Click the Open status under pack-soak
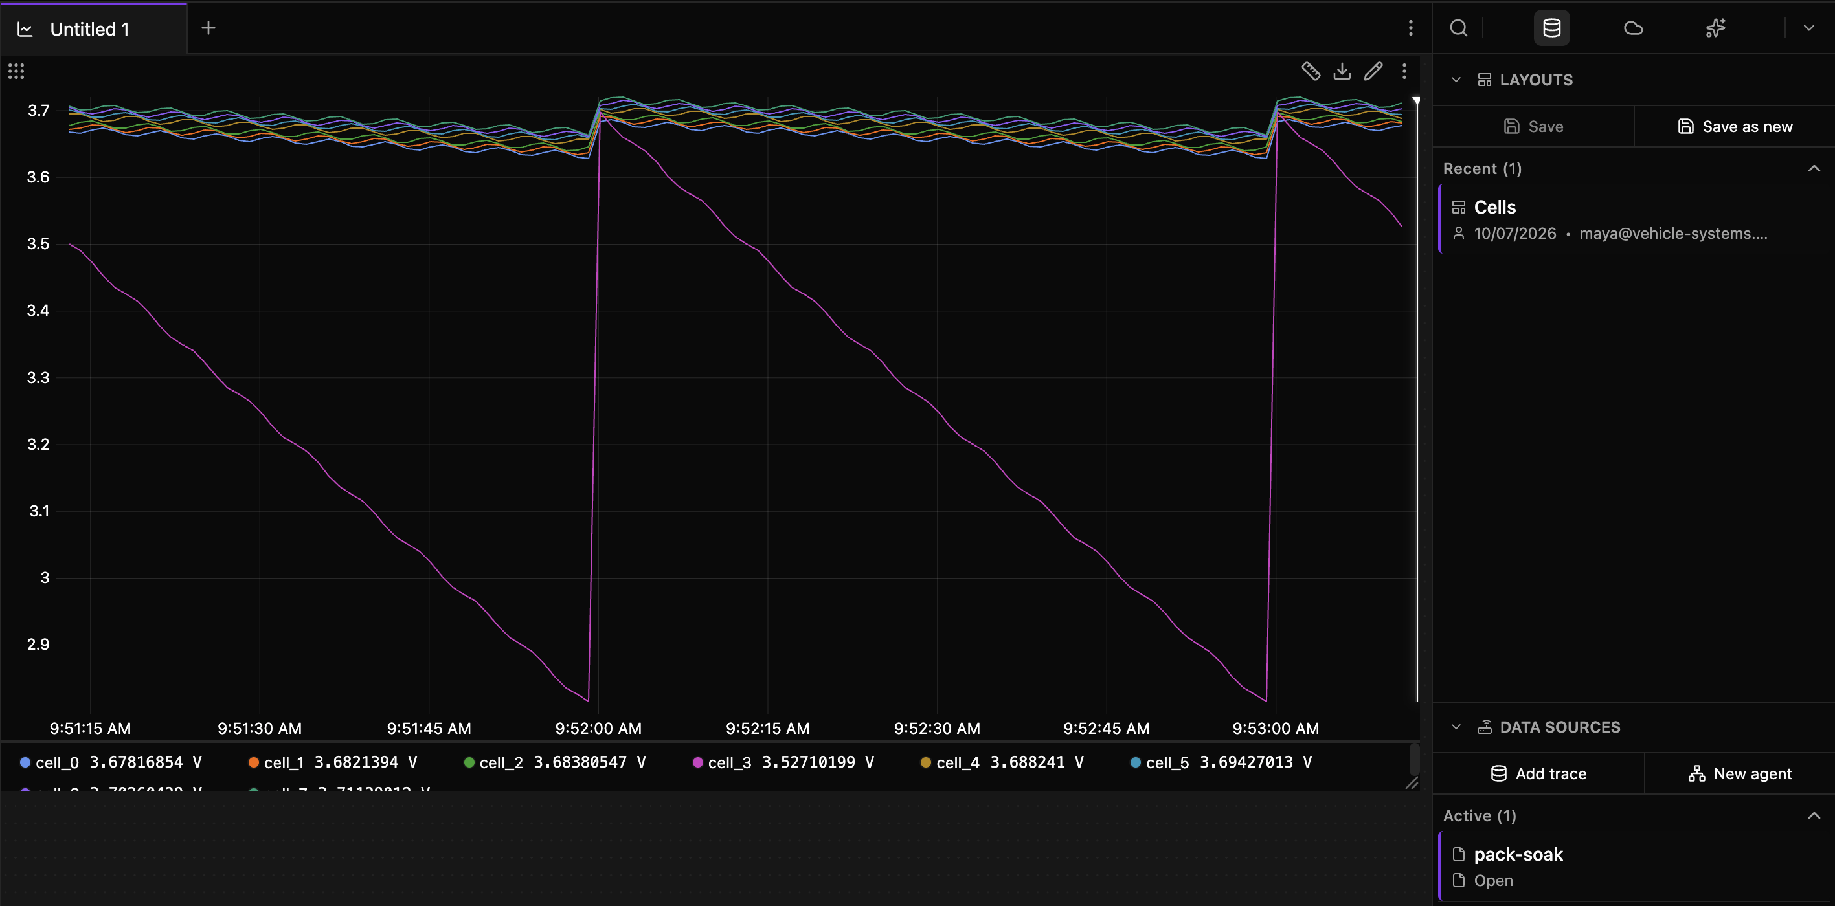Viewport: 1835px width, 906px height. tap(1493, 880)
